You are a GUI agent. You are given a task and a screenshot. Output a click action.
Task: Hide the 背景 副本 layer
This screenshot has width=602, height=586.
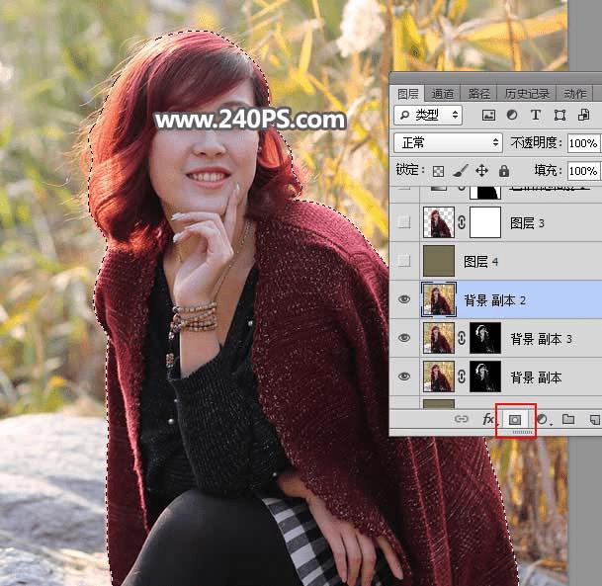coord(404,377)
